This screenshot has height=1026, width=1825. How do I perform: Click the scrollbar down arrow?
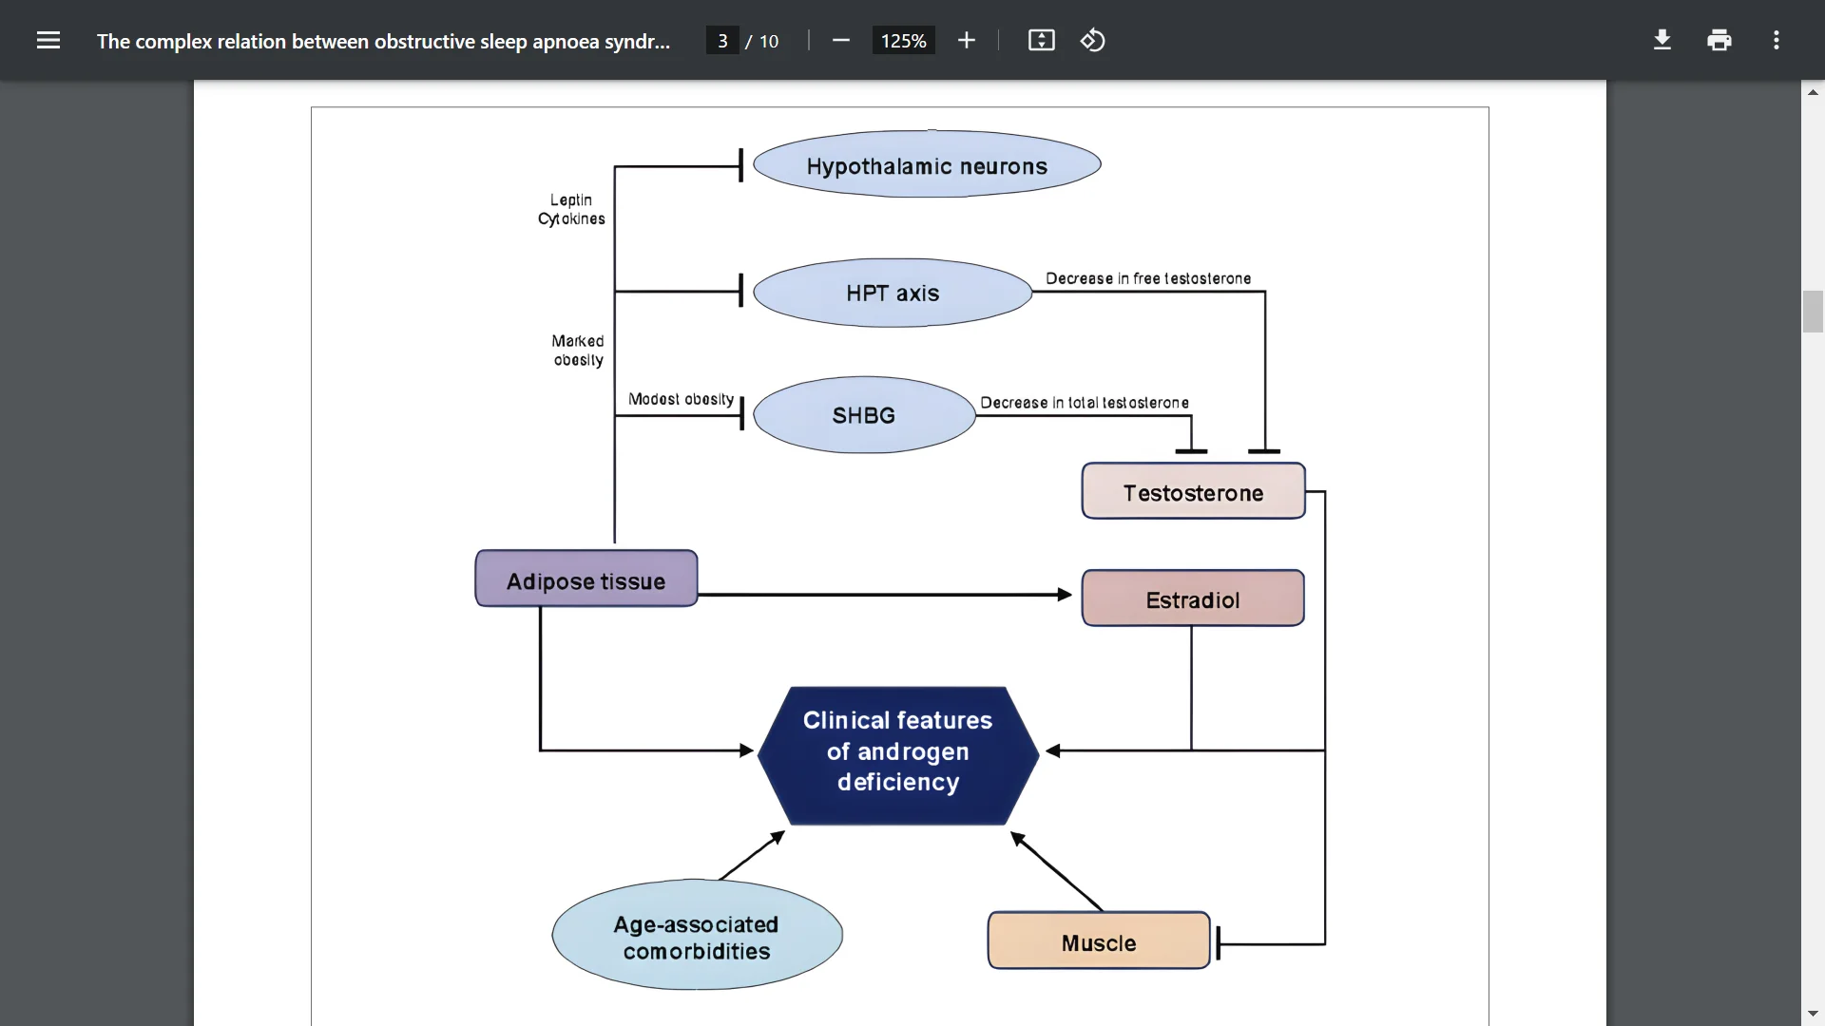coord(1813,1014)
